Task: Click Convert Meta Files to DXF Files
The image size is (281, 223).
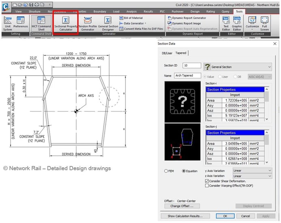Action: pos(141,29)
